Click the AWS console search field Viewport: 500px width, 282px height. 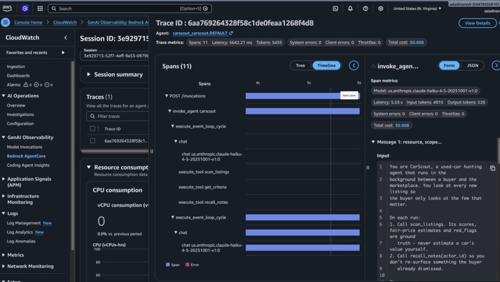tap(130, 9)
